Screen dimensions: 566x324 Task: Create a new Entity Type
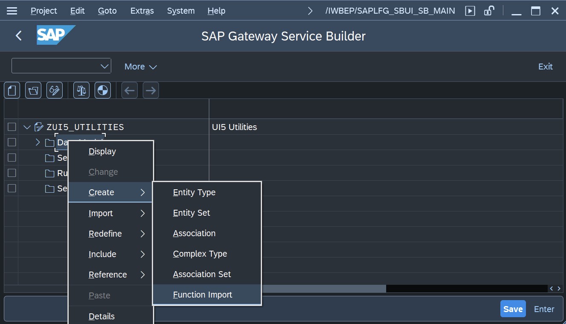click(x=207, y=192)
